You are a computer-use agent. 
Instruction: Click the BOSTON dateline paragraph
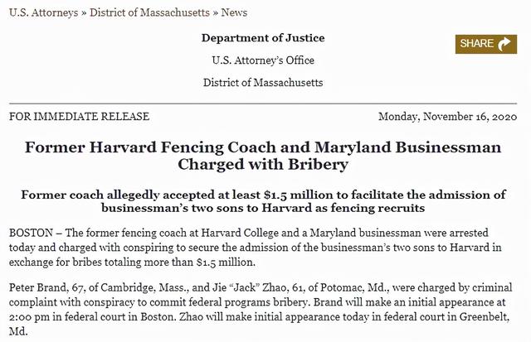coord(256,248)
